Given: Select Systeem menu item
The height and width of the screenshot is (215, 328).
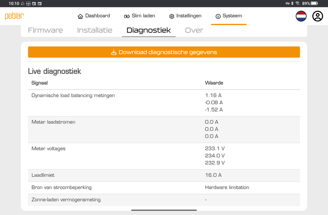Looking at the screenshot, I should (x=229, y=16).
